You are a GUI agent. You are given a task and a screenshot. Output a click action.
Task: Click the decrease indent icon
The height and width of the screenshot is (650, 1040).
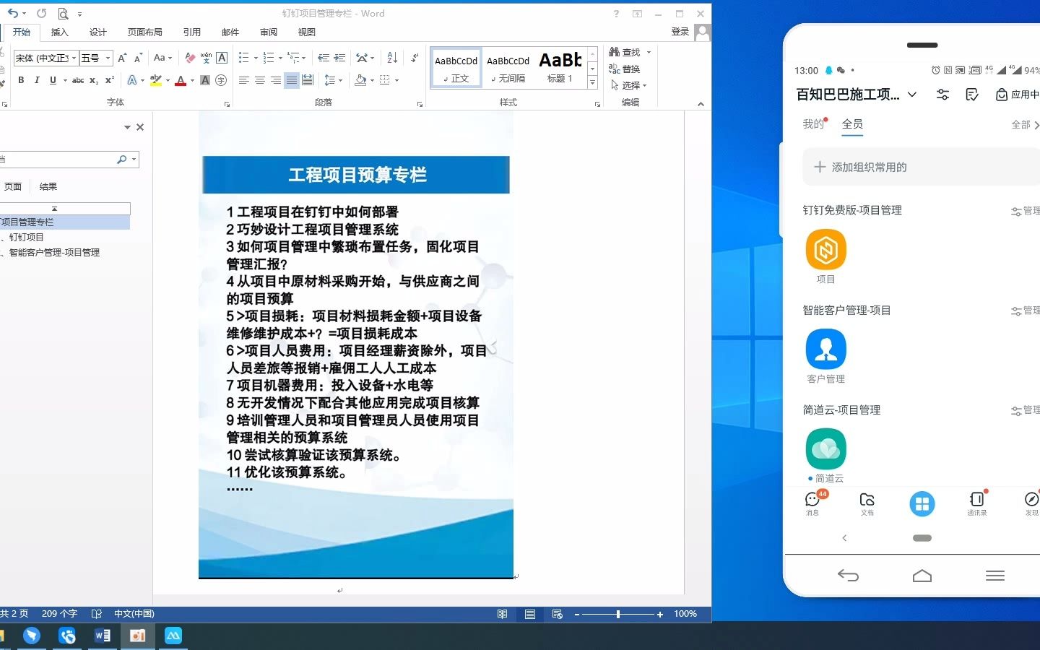tap(324, 58)
